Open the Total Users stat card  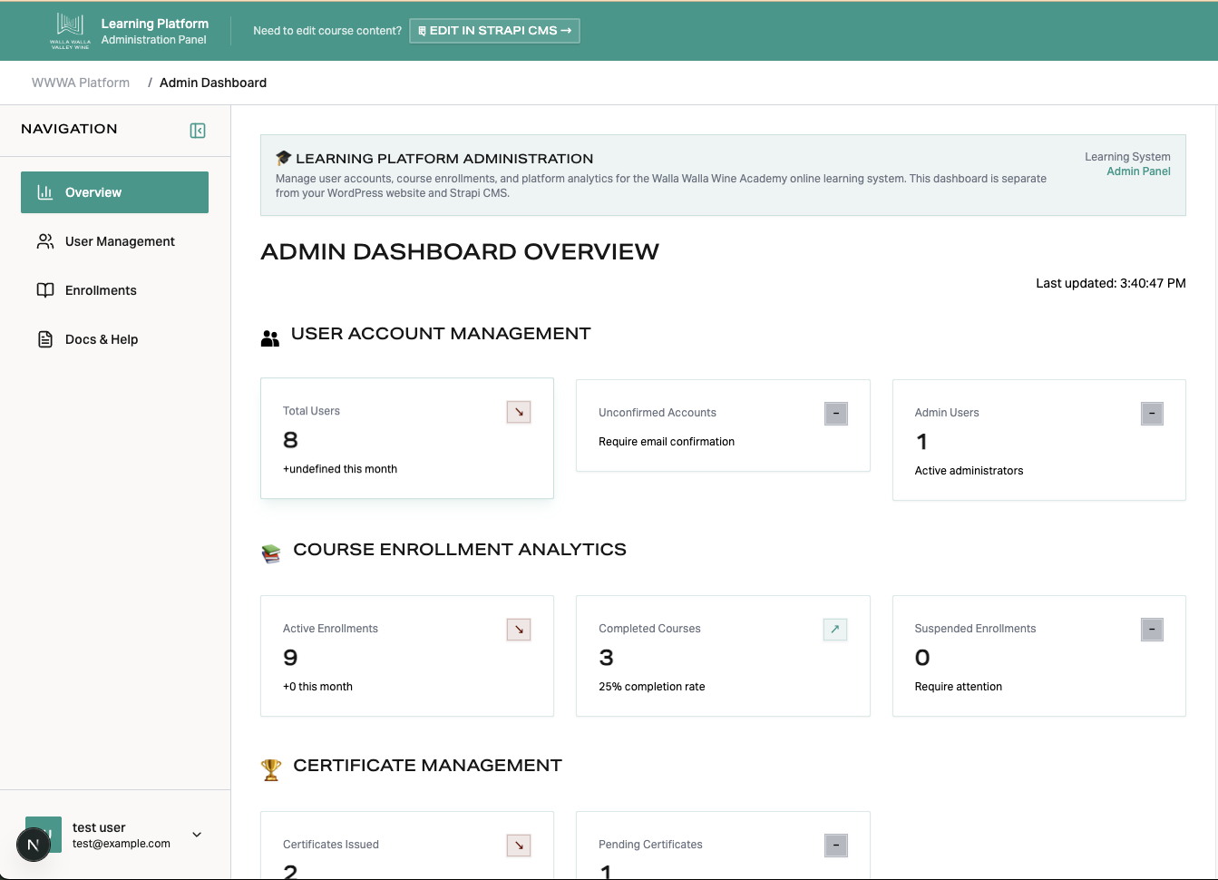407,438
